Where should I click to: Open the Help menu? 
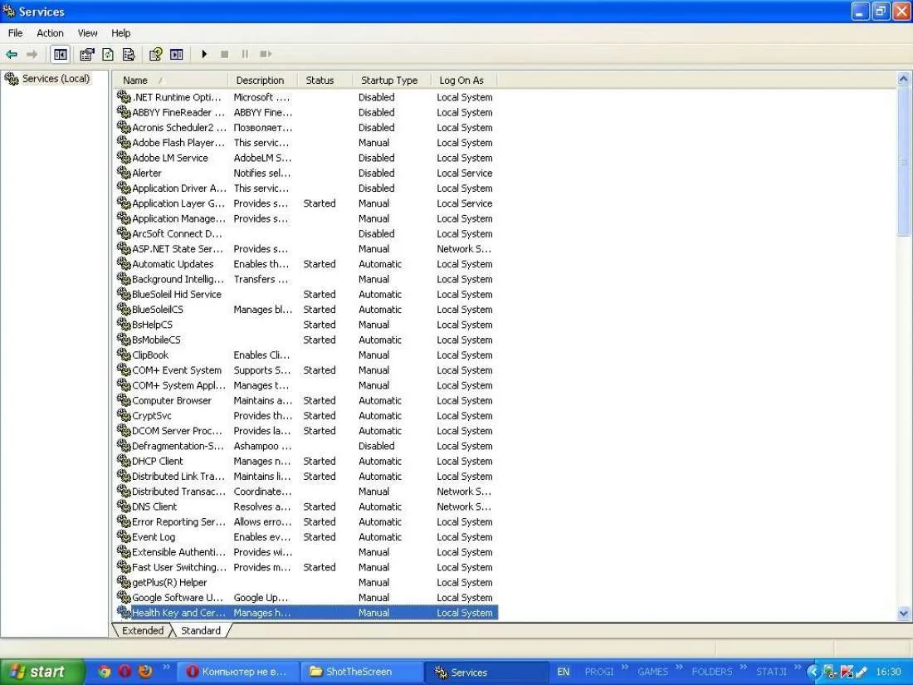tap(120, 33)
